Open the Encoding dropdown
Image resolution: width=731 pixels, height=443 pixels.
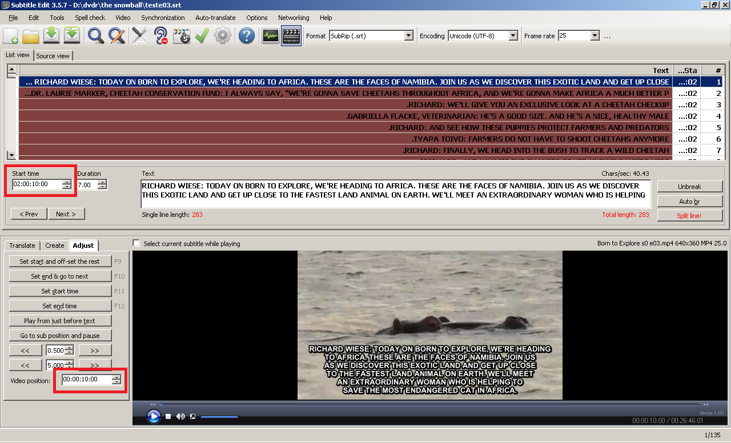pos(513,36)
